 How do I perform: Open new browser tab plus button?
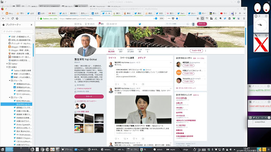point(240,13)
